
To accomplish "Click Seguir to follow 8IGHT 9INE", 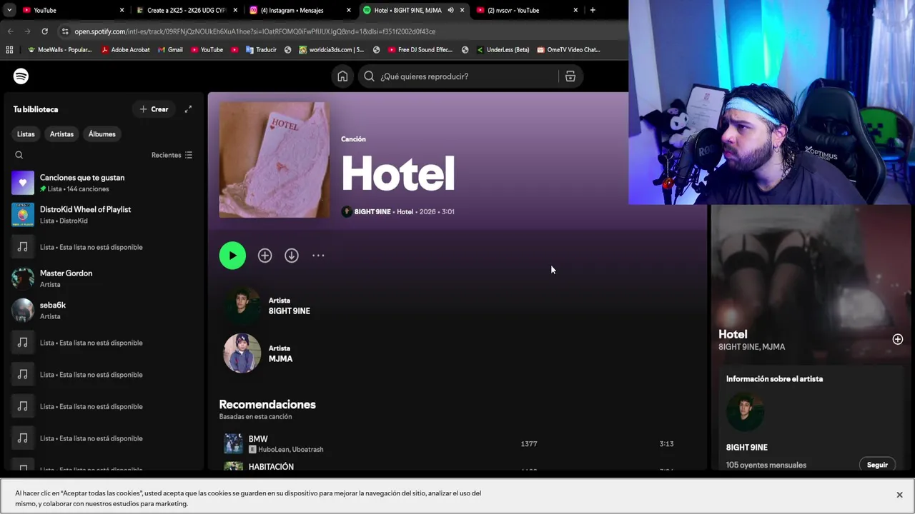I will 877,465.
